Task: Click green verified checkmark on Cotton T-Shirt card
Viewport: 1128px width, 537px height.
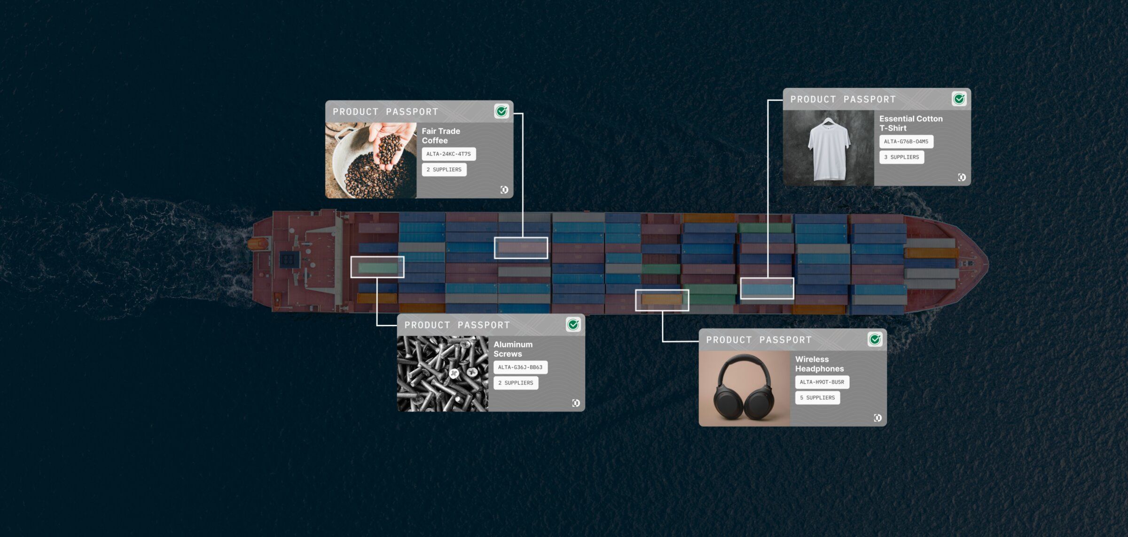Action: [959, 99]
